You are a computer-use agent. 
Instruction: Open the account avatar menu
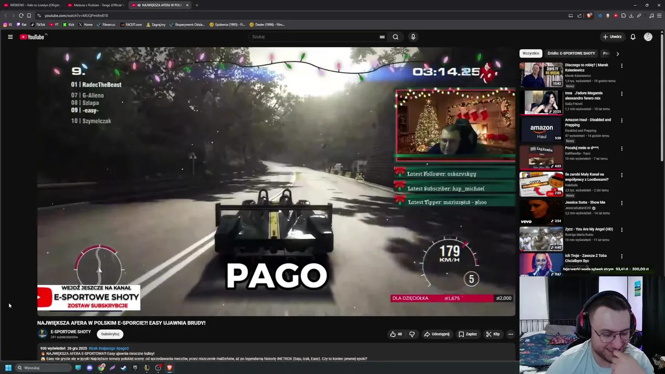648,37
